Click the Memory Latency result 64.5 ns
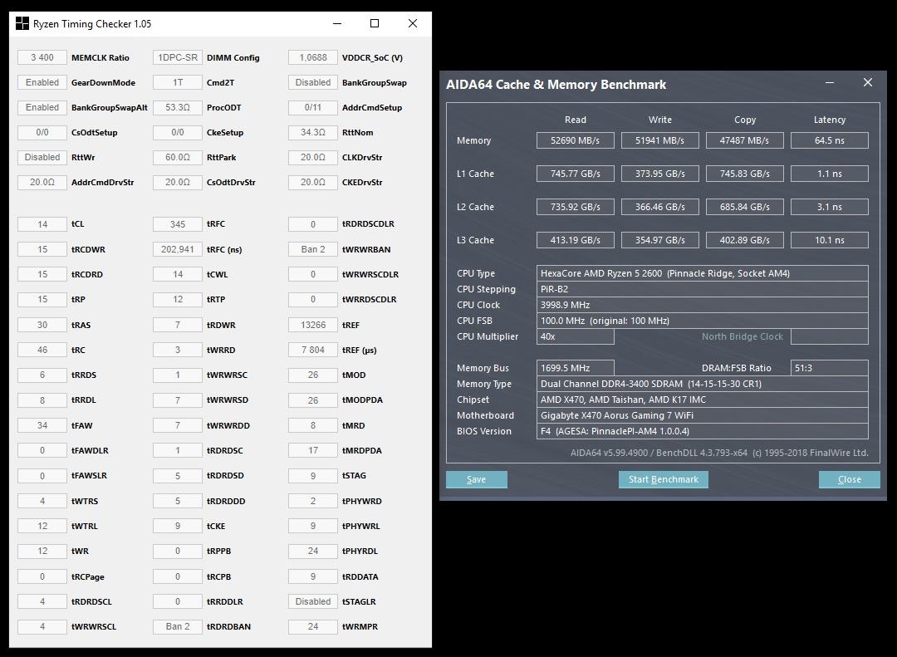This screenshot has width=897, height=657. pos(830,140)
